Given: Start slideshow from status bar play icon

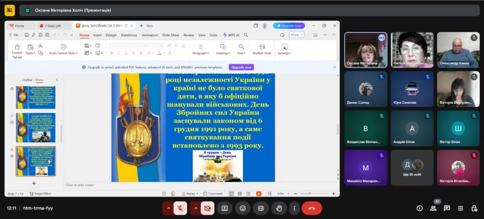Looking at the screenshot, I should click(x=259, y=193).
